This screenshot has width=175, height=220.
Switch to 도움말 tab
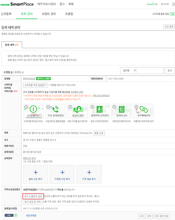pyautogui.click(x=69, y=14)
